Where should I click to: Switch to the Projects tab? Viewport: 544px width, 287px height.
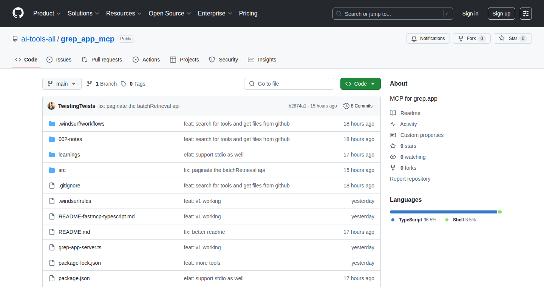(x=184, y=60)
